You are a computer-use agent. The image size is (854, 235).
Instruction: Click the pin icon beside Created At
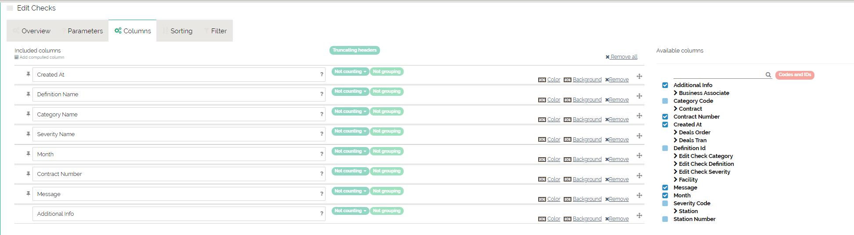point(28,74)
